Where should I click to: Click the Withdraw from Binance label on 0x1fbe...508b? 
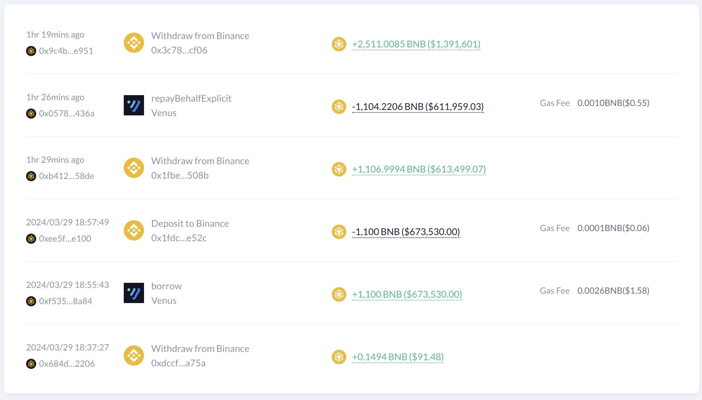point(200,161)
